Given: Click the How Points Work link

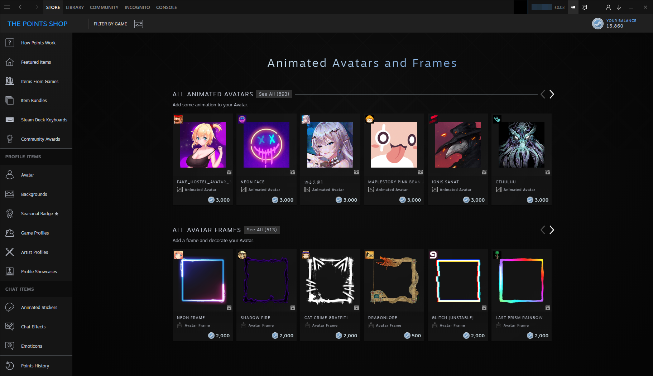Looking at the screenshot, I should [38, 43].
